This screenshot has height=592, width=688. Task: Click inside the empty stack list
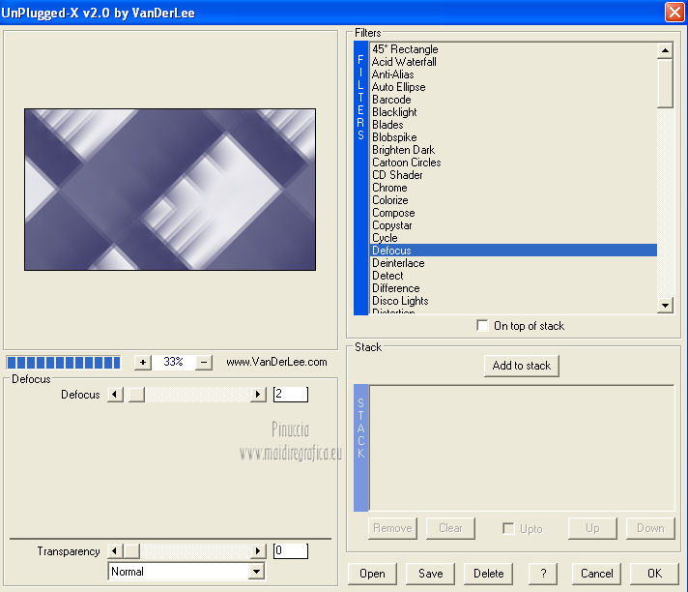click(522, 448)
